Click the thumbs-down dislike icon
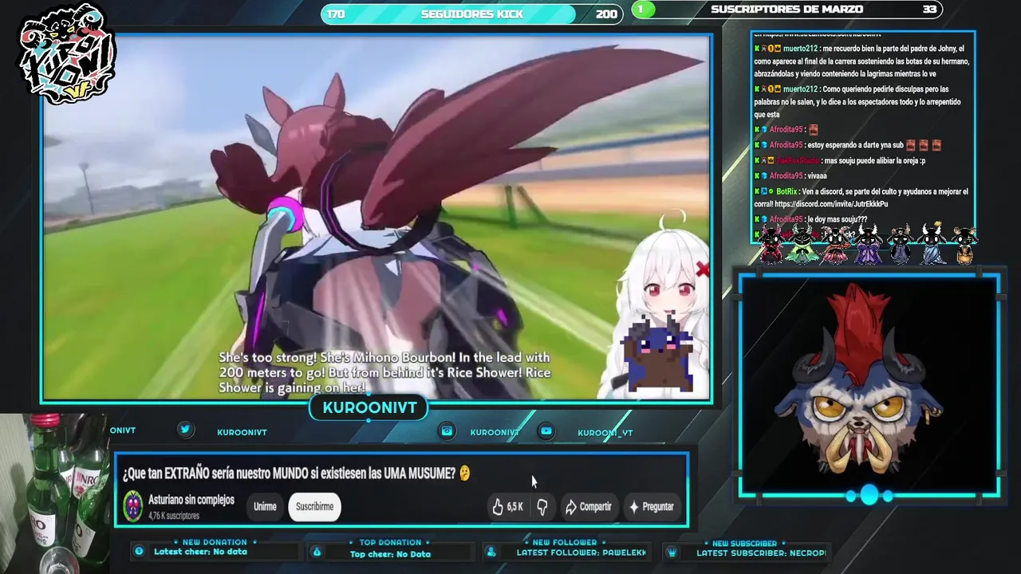Image resolution: width=1021 pixels, height=574 pixels. click(542, 506)
